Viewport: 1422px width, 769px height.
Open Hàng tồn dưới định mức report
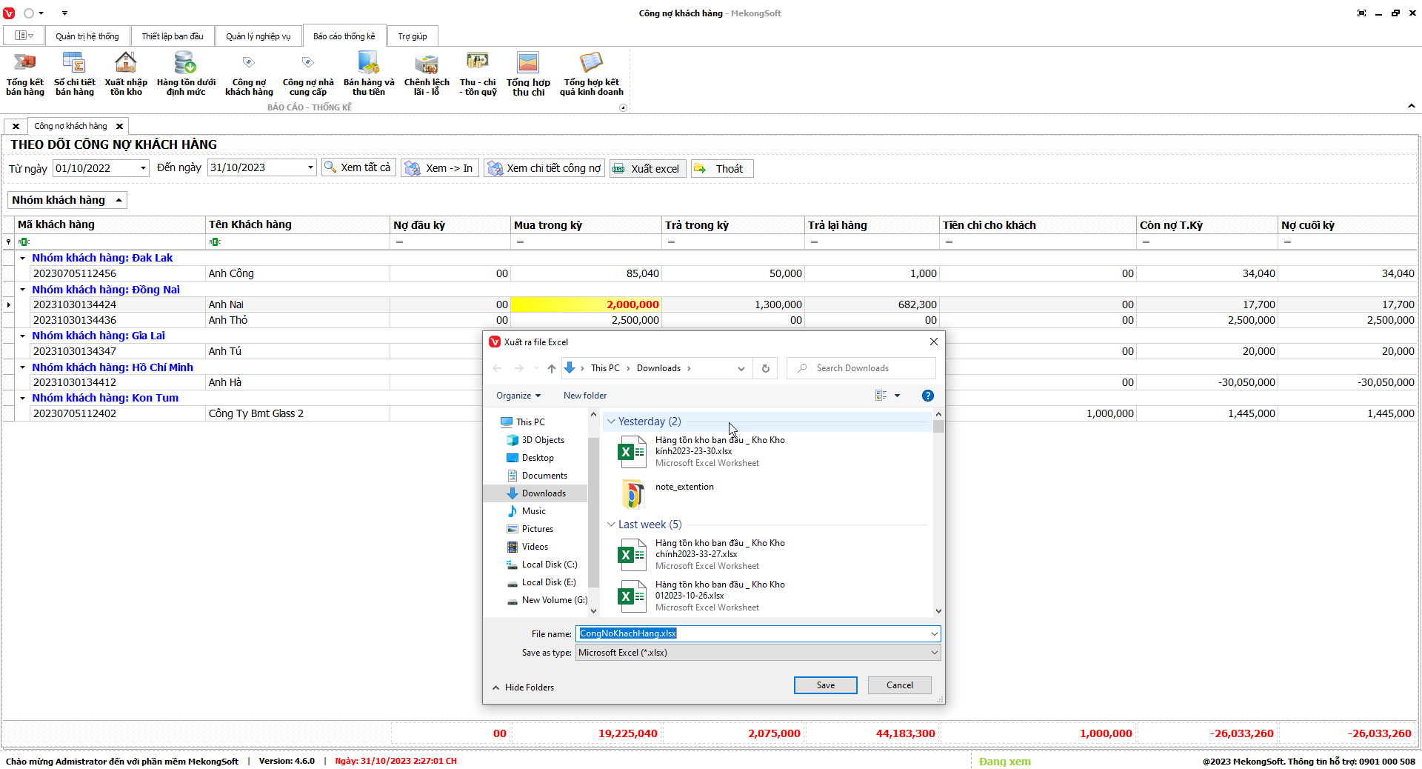click(186, 73)
